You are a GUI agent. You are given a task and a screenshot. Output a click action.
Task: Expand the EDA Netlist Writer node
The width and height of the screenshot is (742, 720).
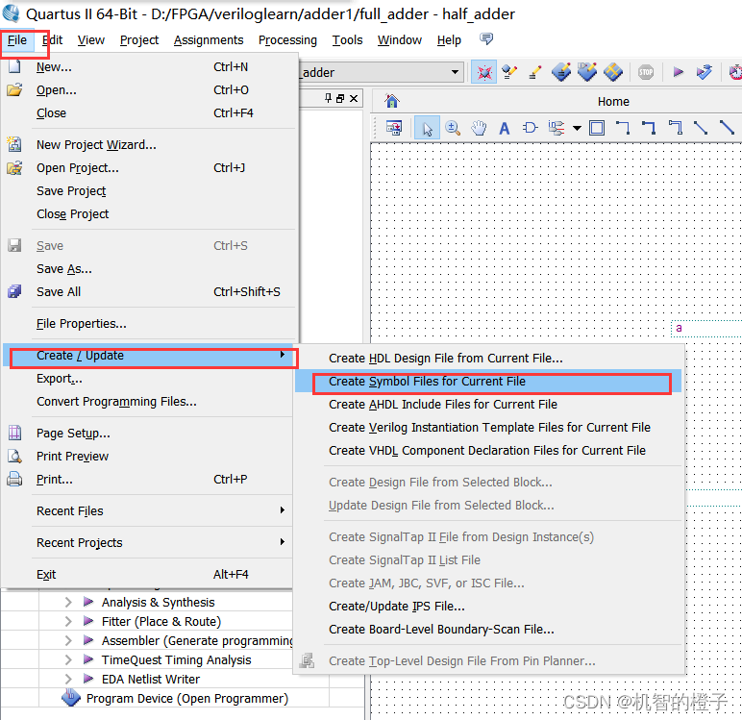point(68,680)
